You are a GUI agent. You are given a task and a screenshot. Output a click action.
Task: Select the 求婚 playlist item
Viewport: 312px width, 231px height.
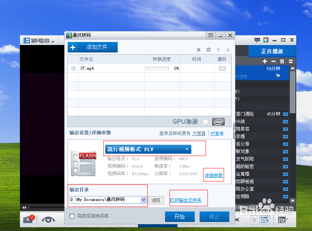[262, 136]
